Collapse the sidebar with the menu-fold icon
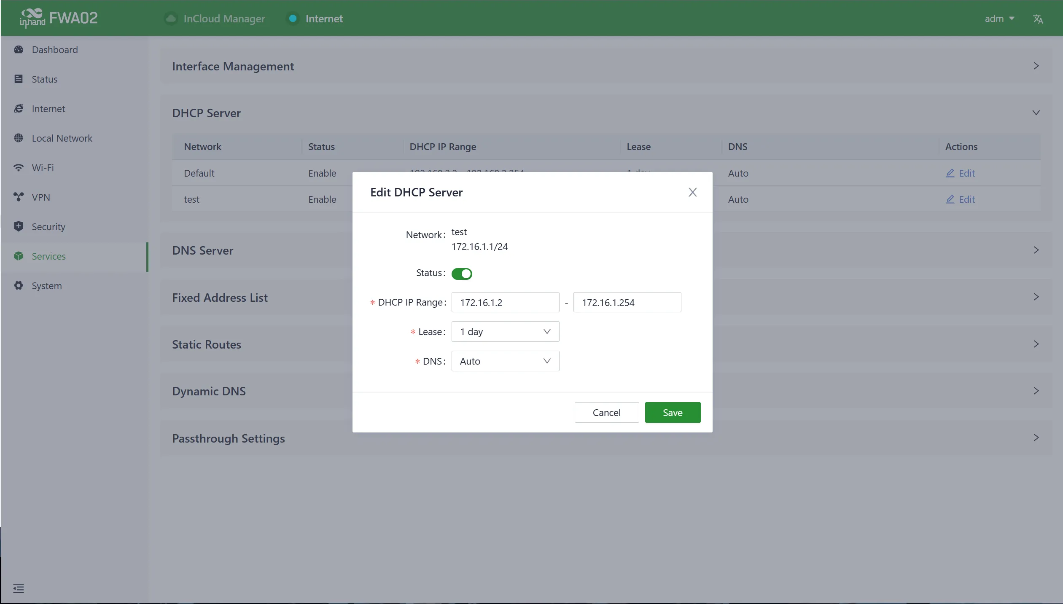 coord(19,588)
